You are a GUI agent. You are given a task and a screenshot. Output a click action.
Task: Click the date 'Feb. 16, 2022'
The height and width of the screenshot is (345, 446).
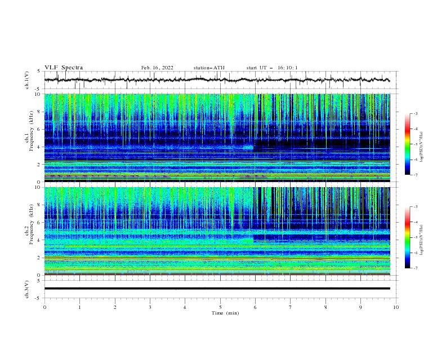[x=157, y=68]
